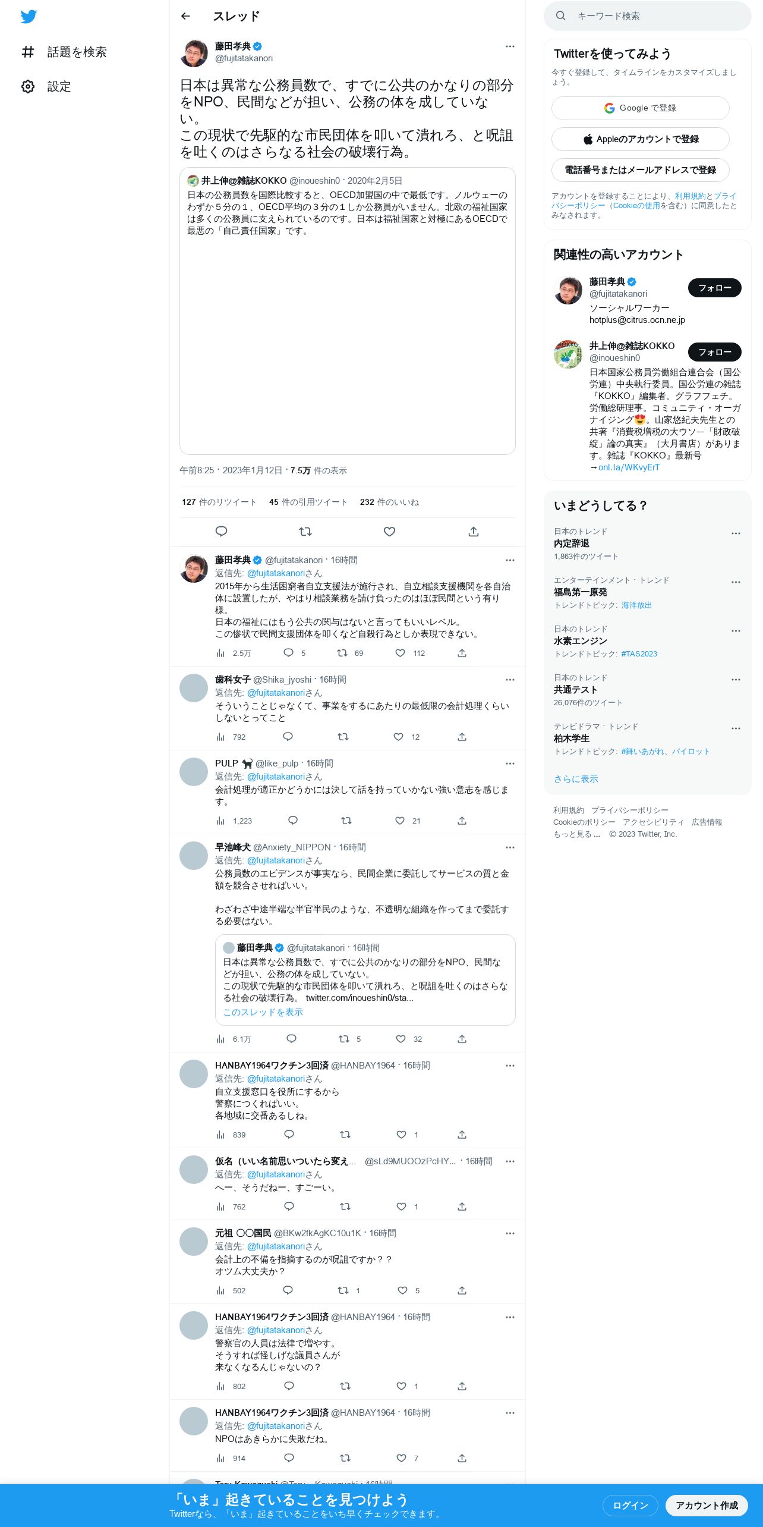Open more options on the main tweet
Screen dimensions: 763x1527
point(510,46)
